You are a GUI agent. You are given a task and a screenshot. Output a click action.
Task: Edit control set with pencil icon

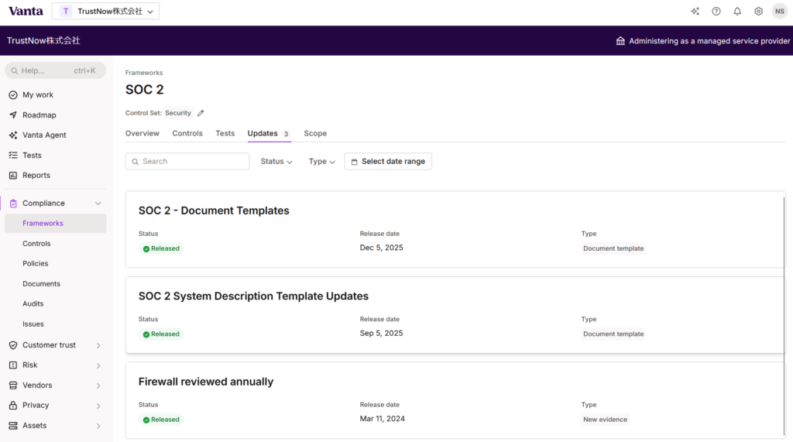coord(201,113)
